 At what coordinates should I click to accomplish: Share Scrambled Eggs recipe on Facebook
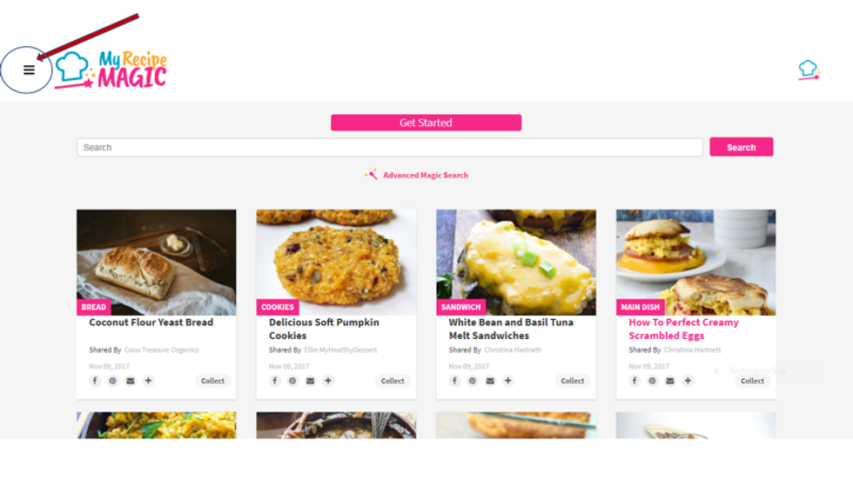(x=635, y=381)
